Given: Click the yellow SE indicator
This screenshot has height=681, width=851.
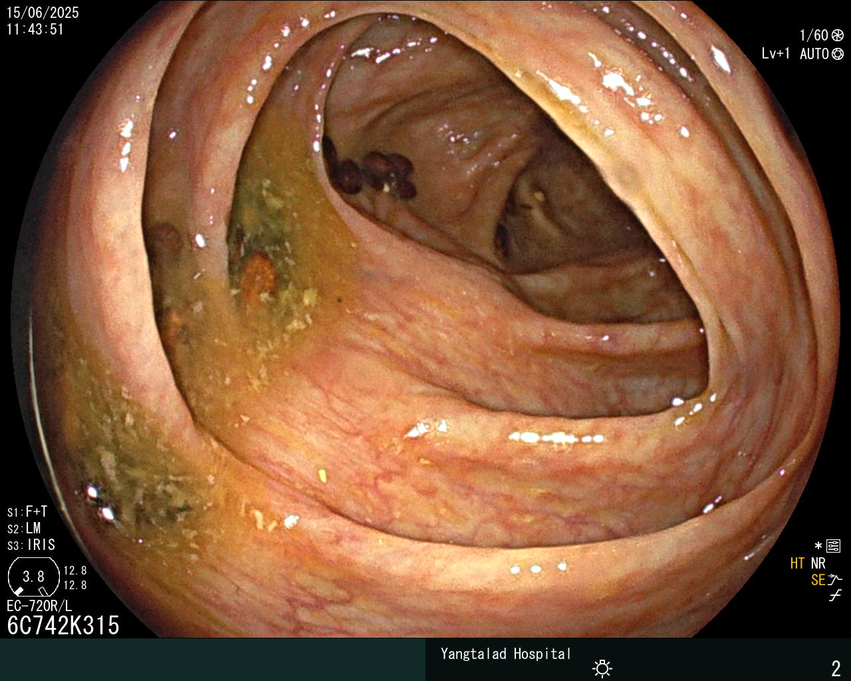Looking at the screenshot, I should click(x=818, y=580).
